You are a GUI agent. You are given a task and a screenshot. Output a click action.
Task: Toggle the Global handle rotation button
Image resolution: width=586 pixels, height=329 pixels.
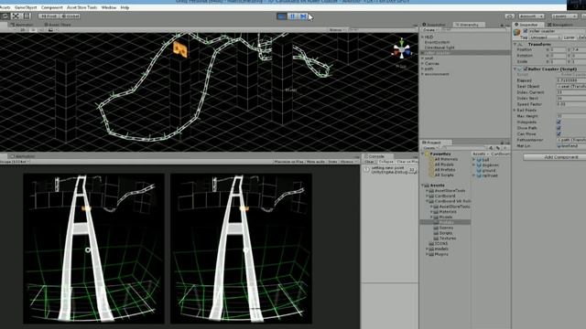70,16
